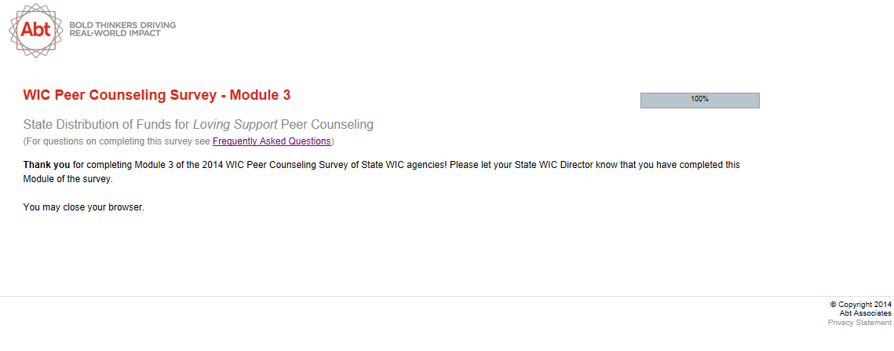Viewport: 894px width, 351px height.
Task: Click the bold 'Thank you' text
Action: pos(46,165)
